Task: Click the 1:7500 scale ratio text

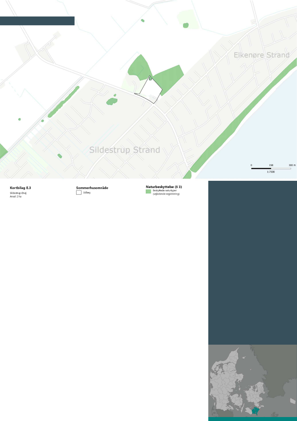Action: (271, 172)
